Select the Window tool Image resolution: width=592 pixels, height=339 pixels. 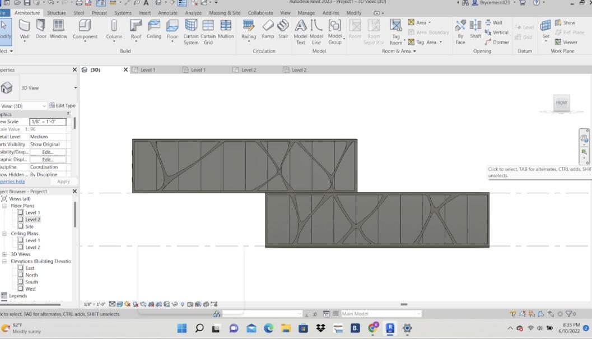click(x=58, y=30)
